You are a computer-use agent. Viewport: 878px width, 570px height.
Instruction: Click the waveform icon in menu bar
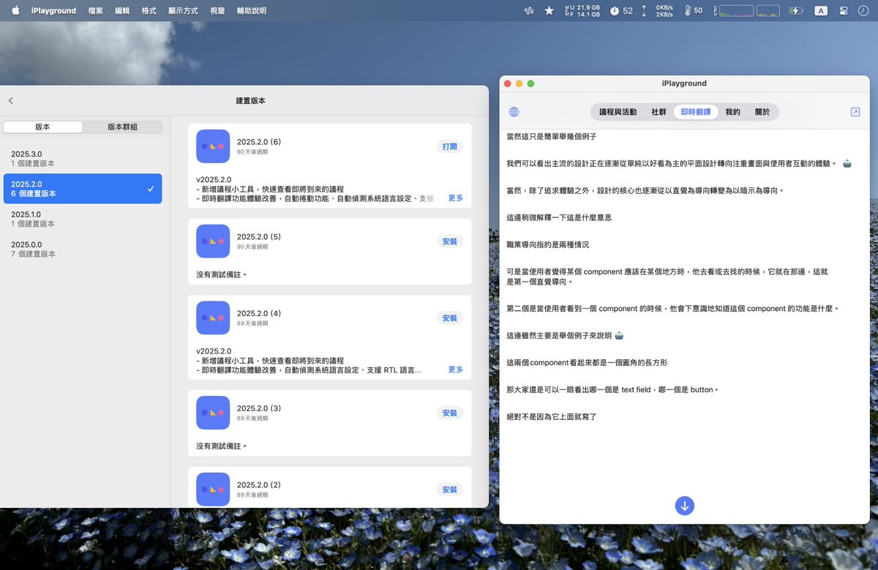(530, 11)
